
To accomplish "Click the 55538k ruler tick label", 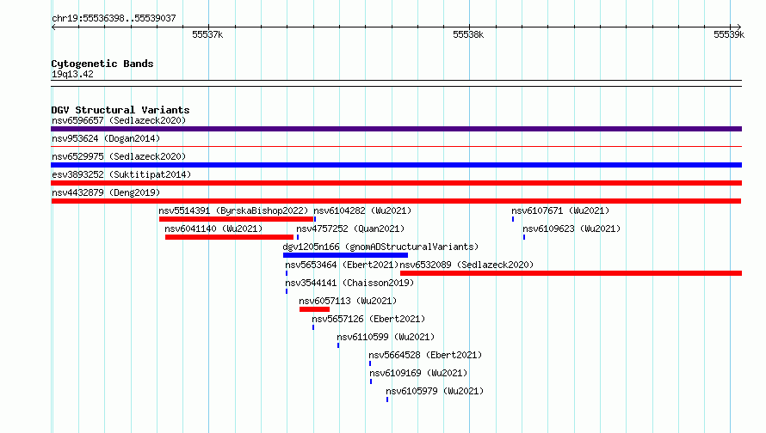I will [x=468, y=34].
